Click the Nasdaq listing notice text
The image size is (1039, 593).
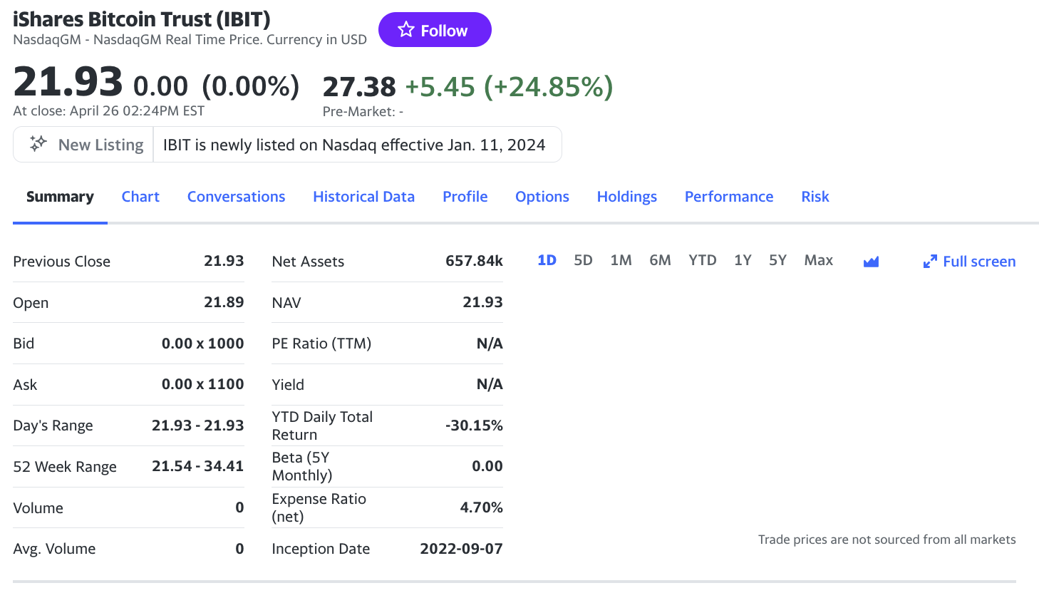click(354, 145)
